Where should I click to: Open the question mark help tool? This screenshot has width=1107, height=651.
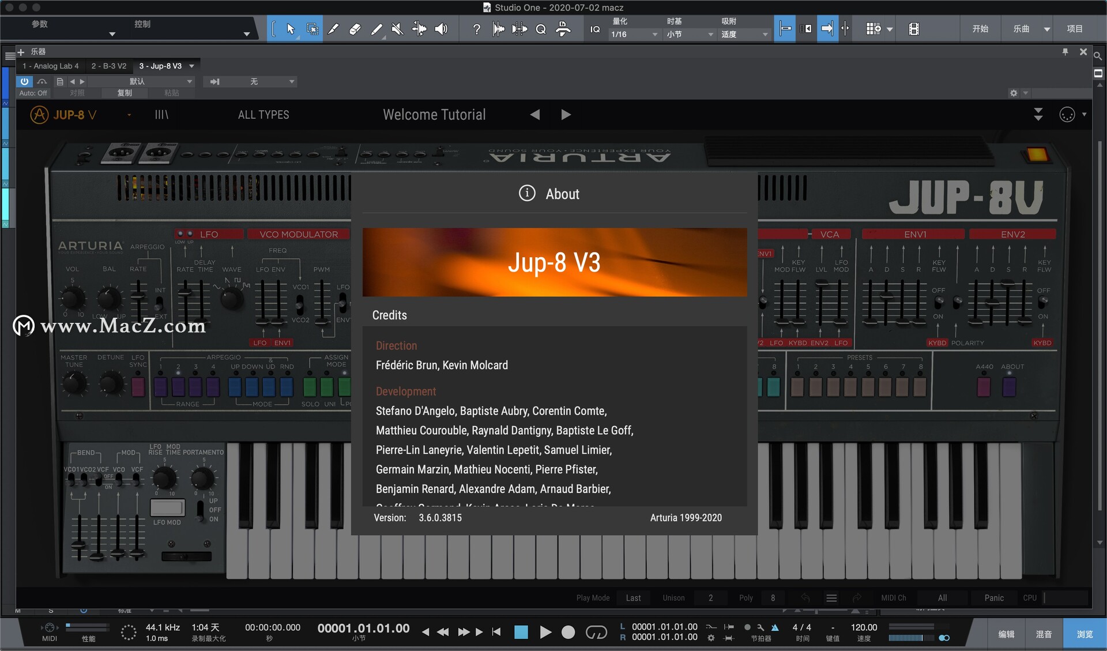[476, 29]
